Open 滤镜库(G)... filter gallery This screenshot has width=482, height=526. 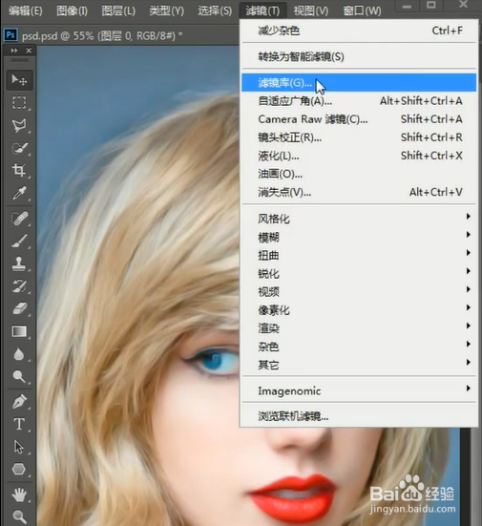[359, 82]
